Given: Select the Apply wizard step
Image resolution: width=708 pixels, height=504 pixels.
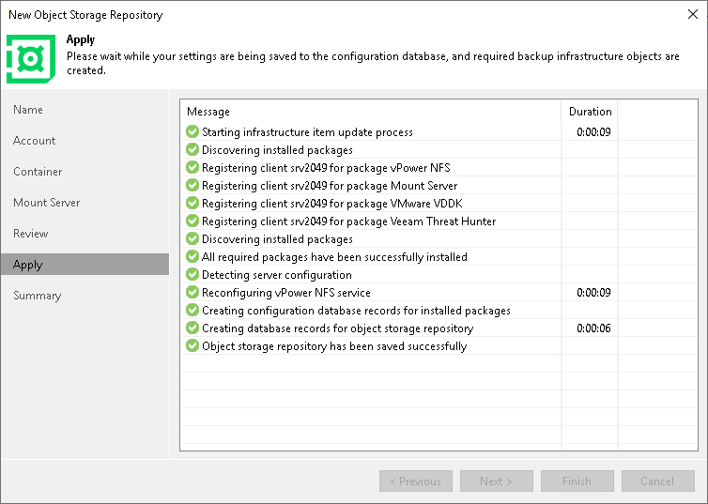Looking at the screenshot, I should click(x=85, y=265).
